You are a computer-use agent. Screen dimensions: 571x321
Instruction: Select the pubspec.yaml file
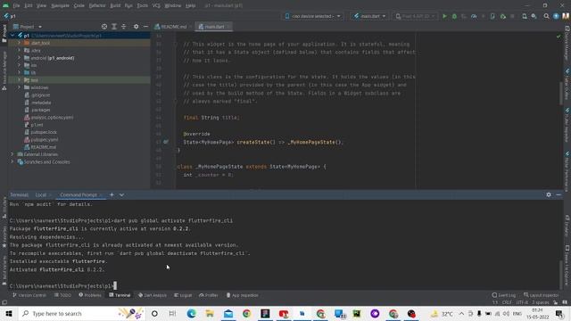[44, 139]
